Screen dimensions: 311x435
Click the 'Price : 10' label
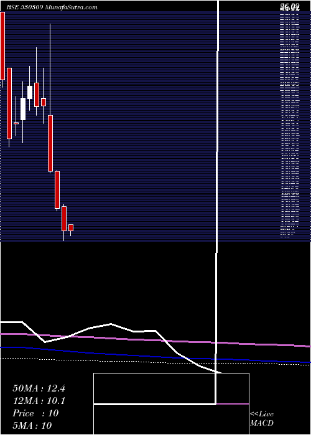click(x=35, y=413)
